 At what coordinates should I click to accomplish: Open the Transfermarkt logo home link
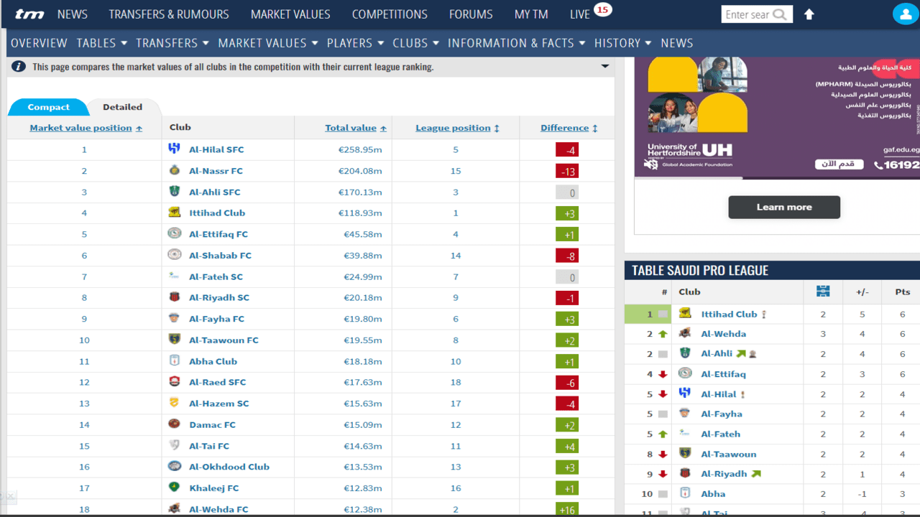(29, 14)
